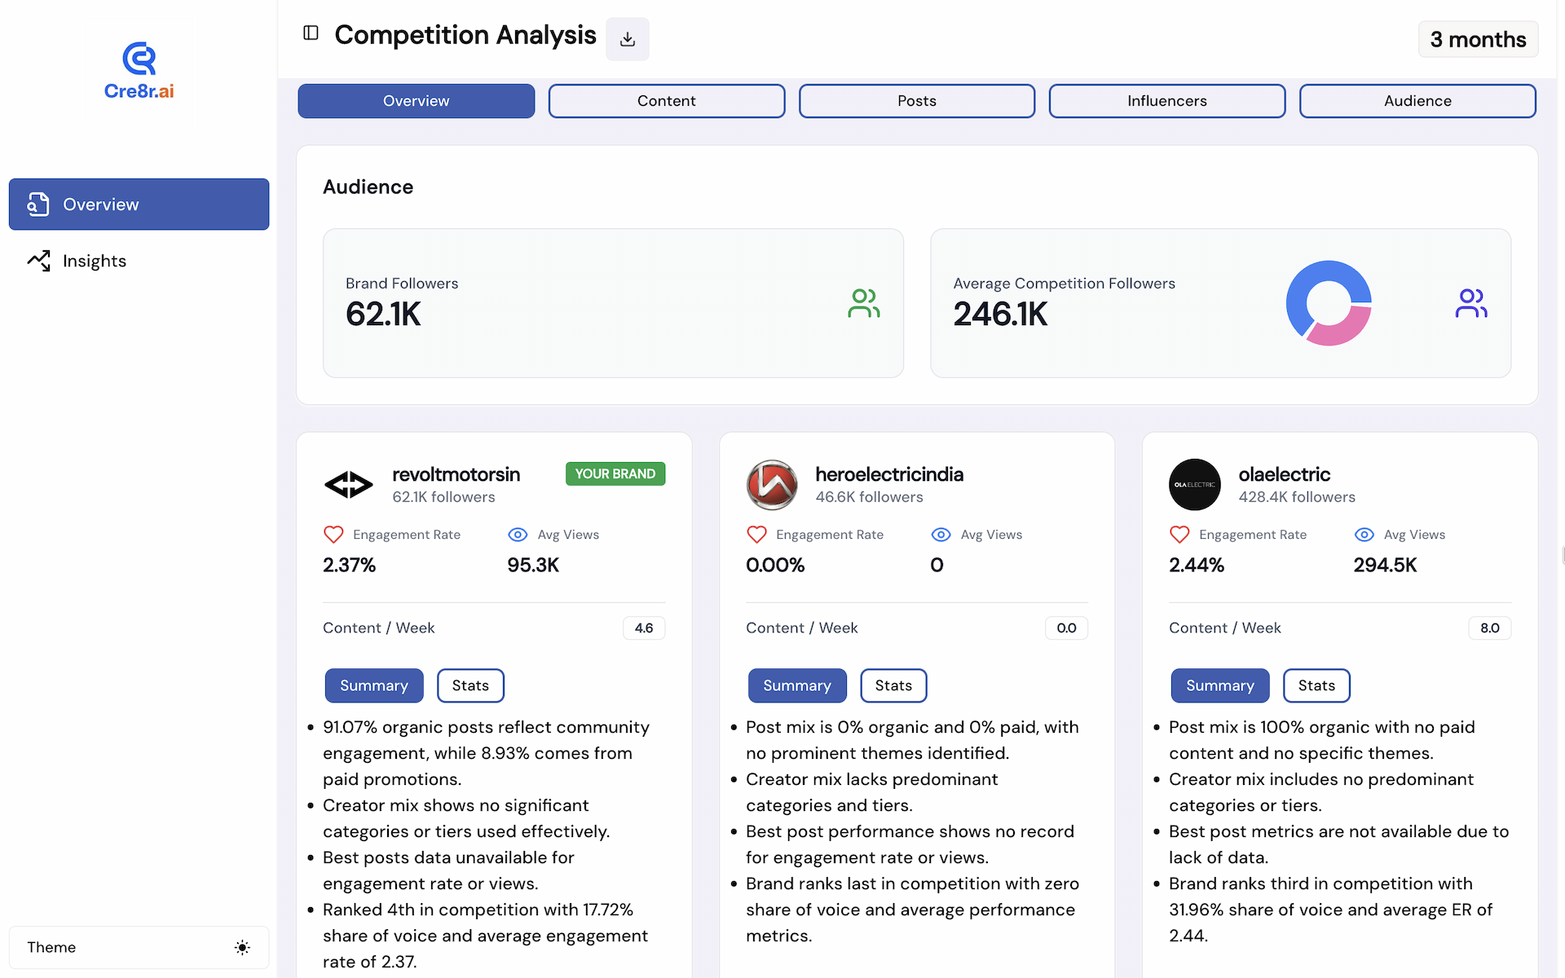Click the 0.0 Content / Week value
1565x978 pixels.
[1066, 628]
